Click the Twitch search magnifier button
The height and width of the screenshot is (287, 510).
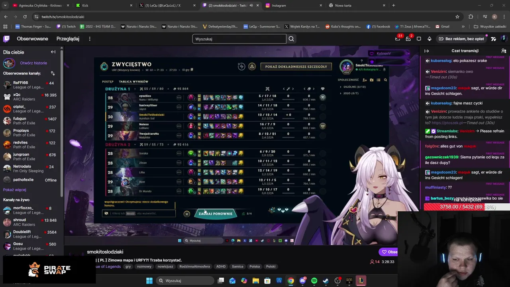pos(291,39)
